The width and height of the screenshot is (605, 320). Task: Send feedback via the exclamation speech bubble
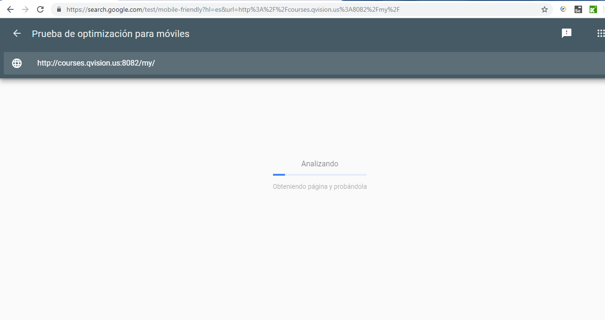567,33
